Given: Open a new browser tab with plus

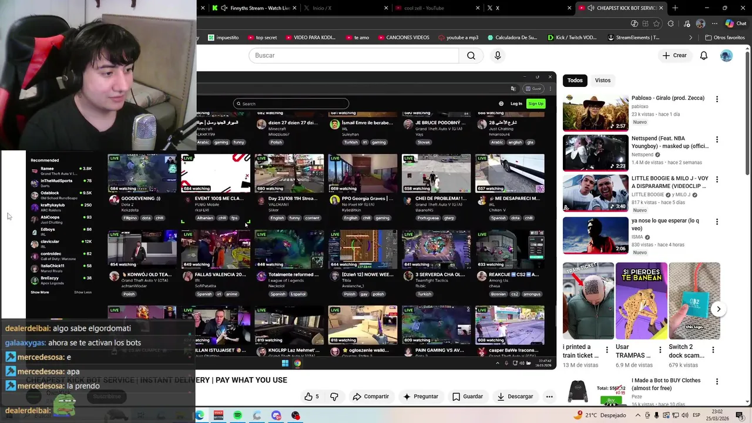Looking at the screenshot, I should click(675, 8).
